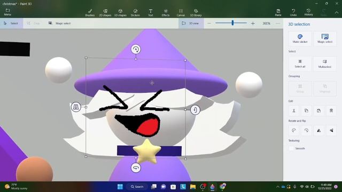Click the top rotation handle on selection
Viewport: 342px width, 192px height.
tap(136, 49)
